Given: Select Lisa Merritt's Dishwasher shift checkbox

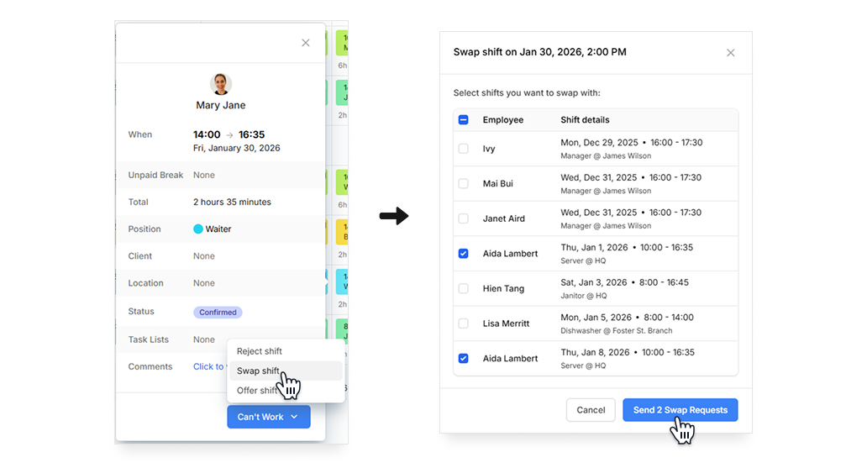Looking at the screenshot, I should (464, 323).
